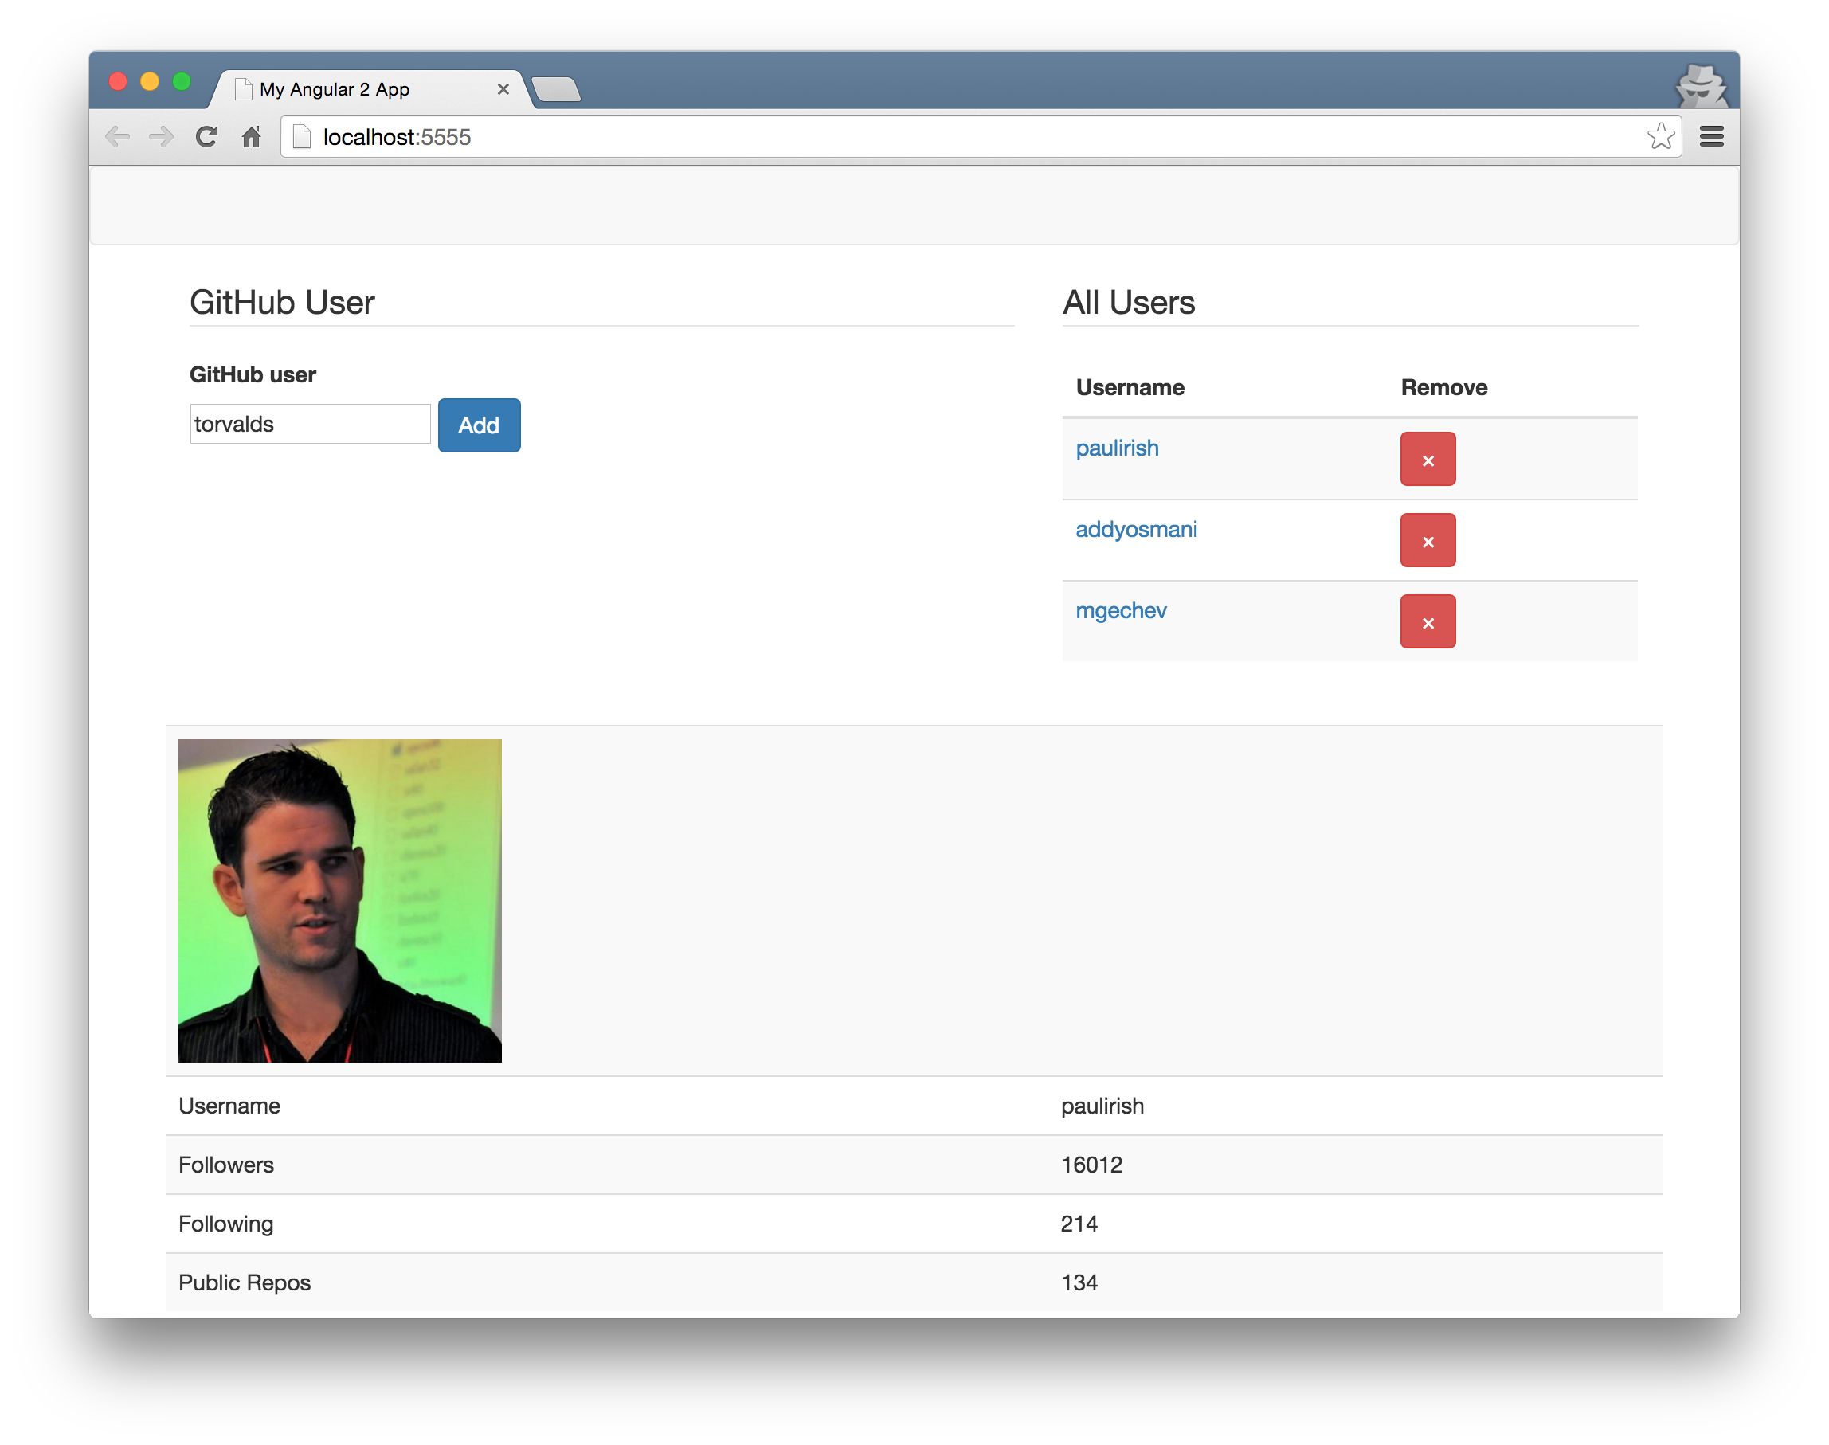Open the paulirish user link

pos(1117,448)
